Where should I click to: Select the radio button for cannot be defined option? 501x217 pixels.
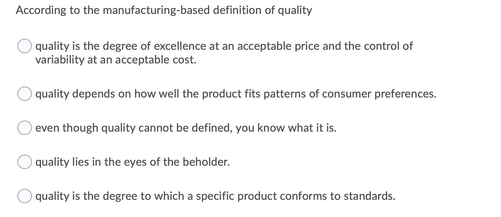(x=25, y=128)
